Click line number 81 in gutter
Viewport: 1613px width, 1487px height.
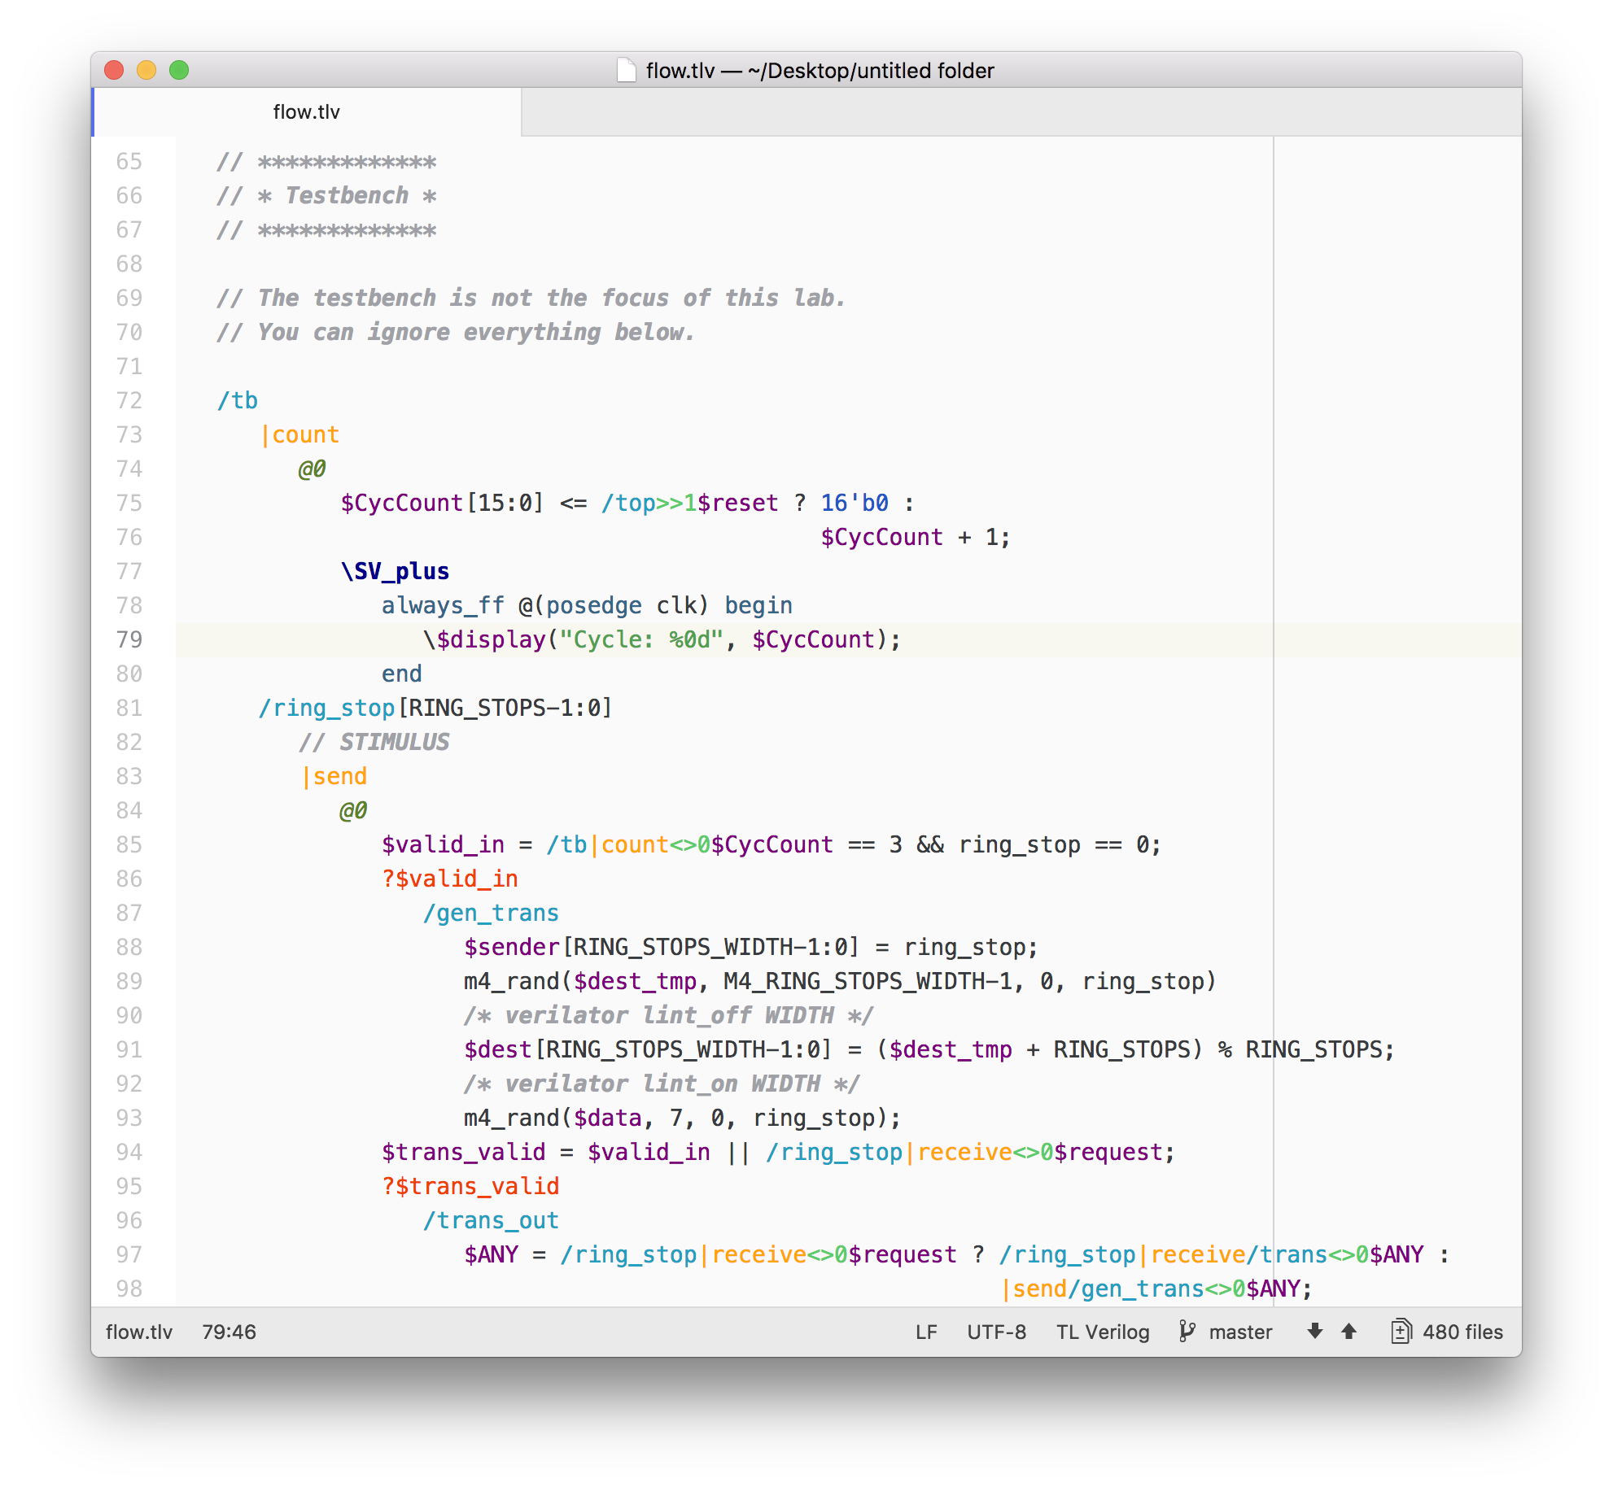[x=129, y=708]
